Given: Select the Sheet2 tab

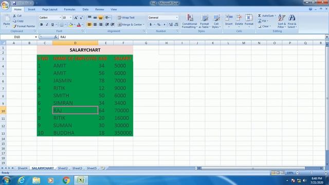Looking at the screenshot, I should click(63, 168).
